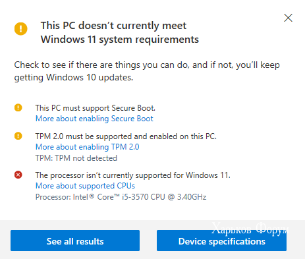Screen dimensions: 305x259
Task: Follow the More about supported CPUs link
Action: tap(85, 186)
